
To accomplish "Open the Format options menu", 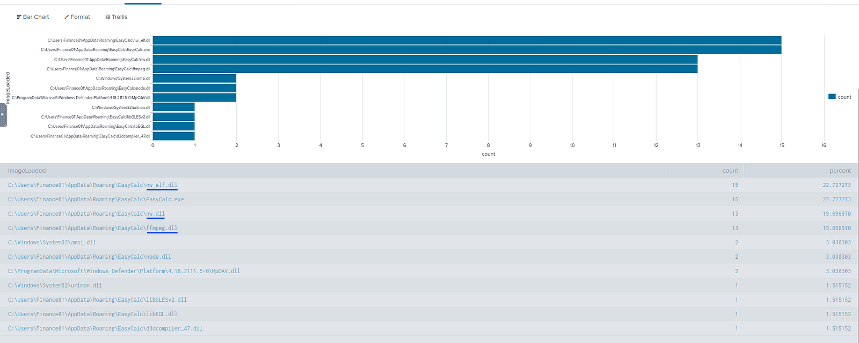I will [x=77, y=17].
